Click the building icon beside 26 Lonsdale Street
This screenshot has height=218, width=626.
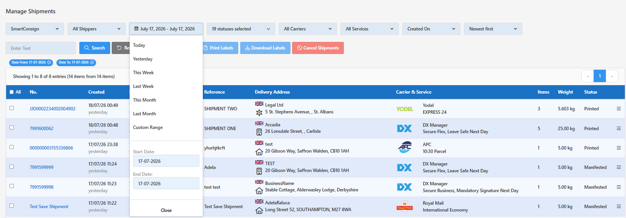tap(259, 132)
